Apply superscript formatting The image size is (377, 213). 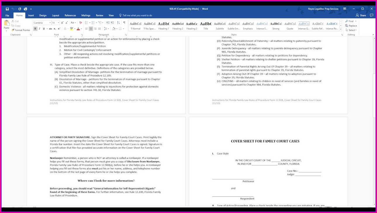point(59,29)
